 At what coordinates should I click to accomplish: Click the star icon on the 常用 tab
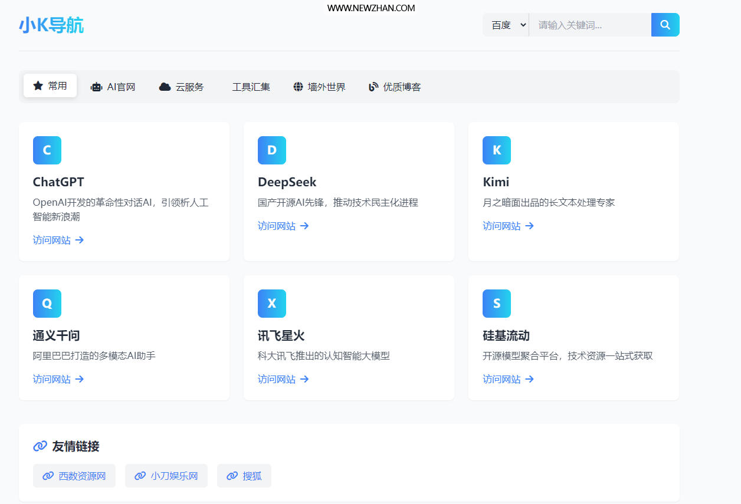(37, 85)
